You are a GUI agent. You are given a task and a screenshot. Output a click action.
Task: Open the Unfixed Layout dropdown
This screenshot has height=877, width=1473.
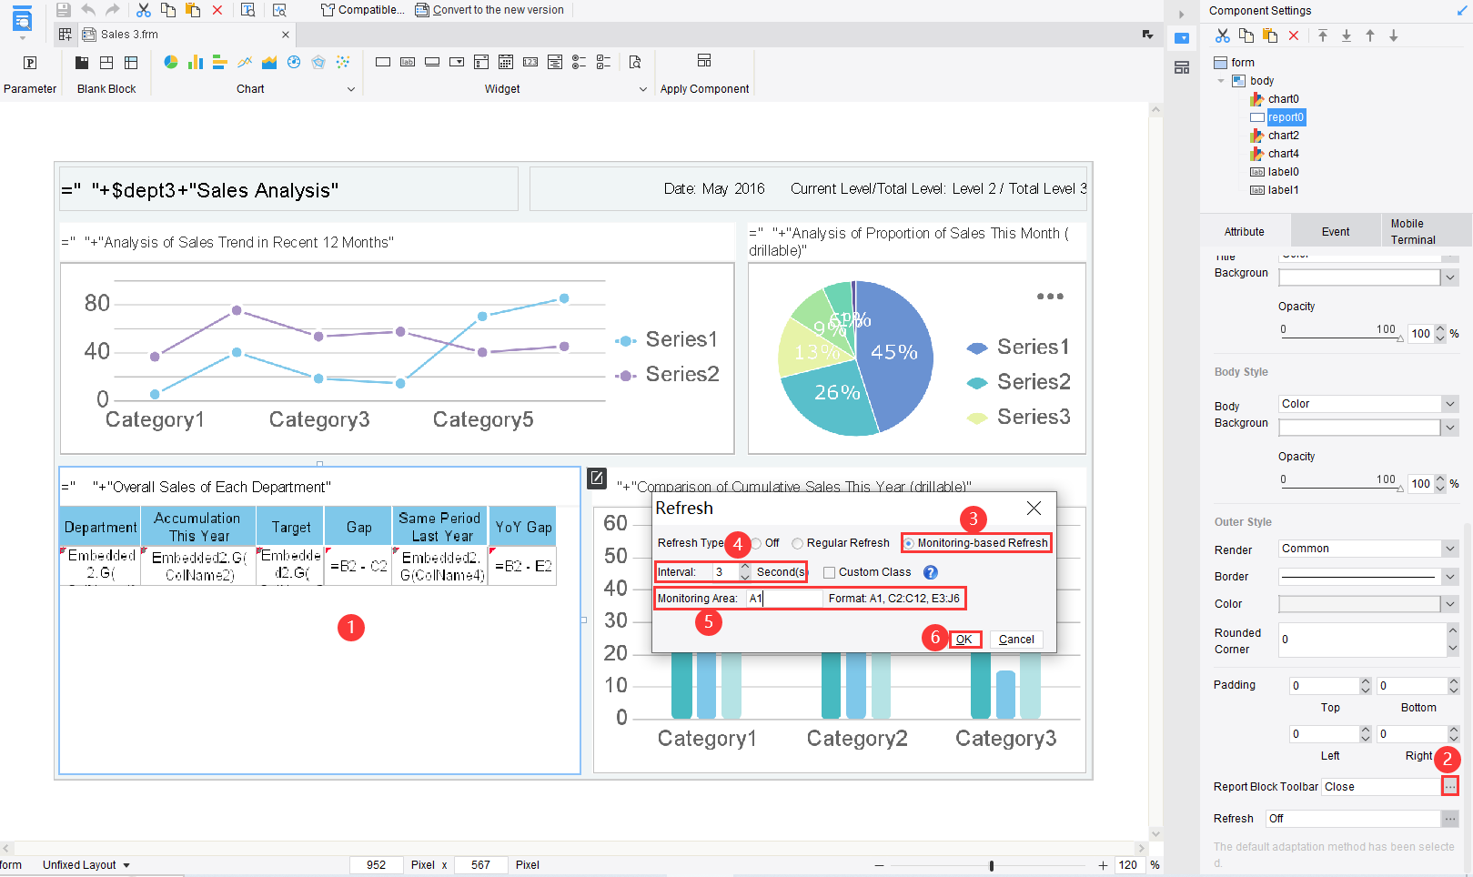point(86,865)
